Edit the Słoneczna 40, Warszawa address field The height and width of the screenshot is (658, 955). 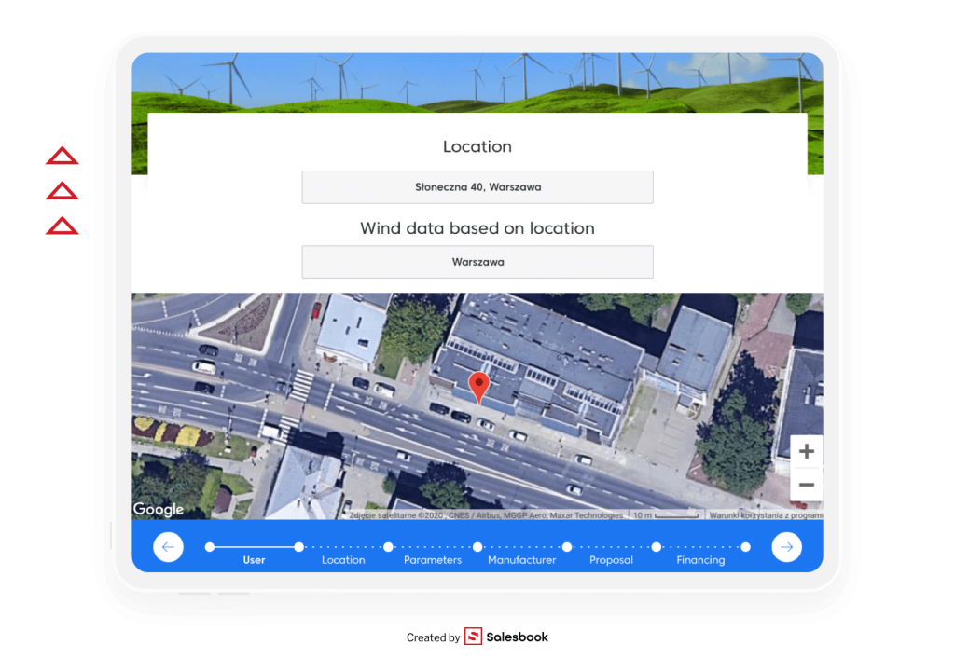pyautogui.click(x=477, y=187)
